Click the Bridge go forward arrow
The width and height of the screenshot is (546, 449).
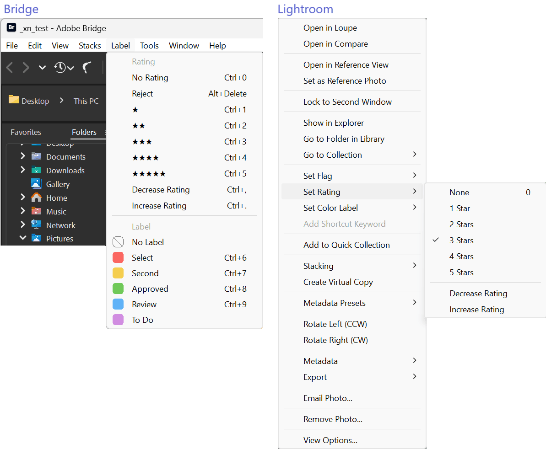click(26, 68)
